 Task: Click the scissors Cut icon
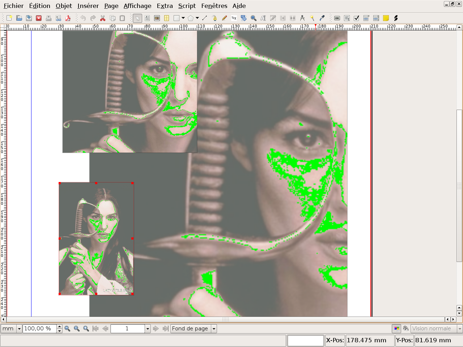click(x=103, y=18)
